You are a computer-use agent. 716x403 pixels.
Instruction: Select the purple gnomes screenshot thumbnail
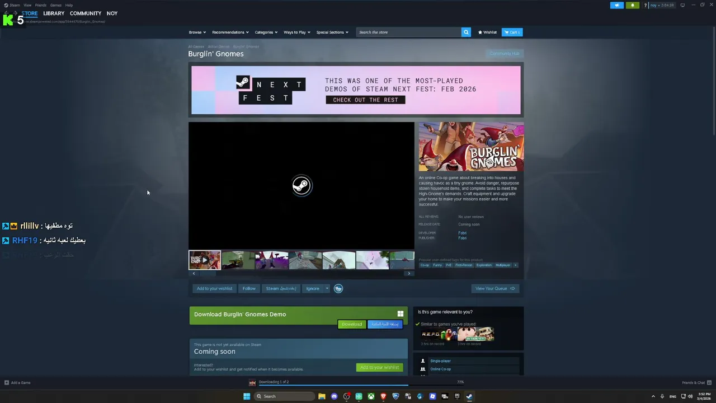[x=272, y=260]
